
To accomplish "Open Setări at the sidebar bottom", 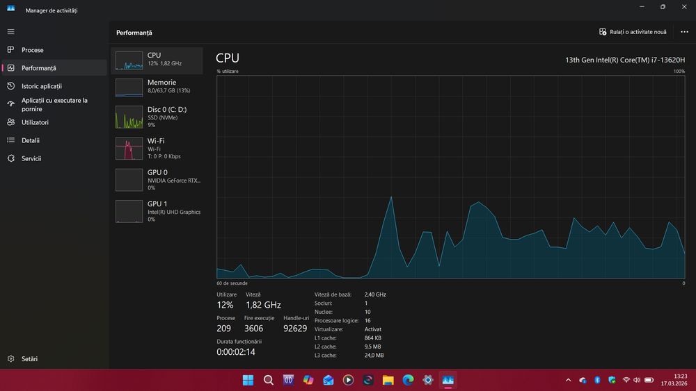I will point(54,358).
